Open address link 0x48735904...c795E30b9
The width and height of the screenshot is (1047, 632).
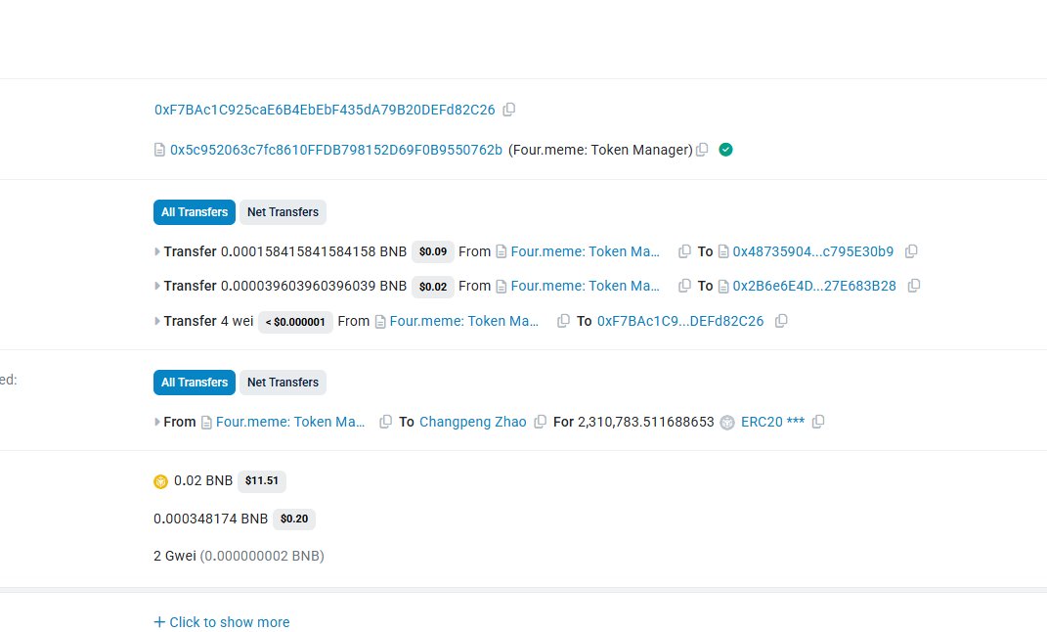point(812,251)
